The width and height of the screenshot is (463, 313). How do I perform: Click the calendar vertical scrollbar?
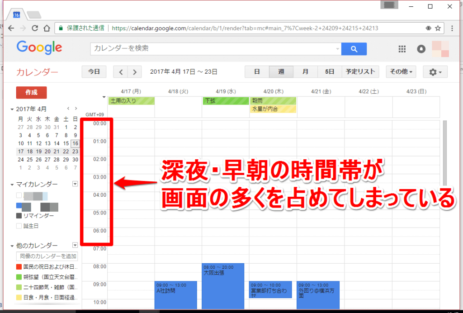(445, 153)
